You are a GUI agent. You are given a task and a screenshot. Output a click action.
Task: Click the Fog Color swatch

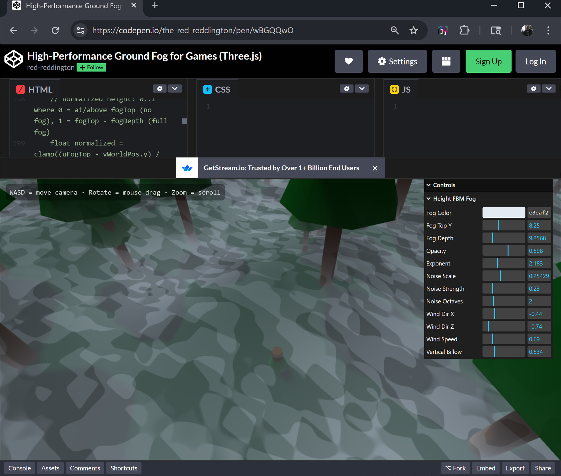coord(503,213)
